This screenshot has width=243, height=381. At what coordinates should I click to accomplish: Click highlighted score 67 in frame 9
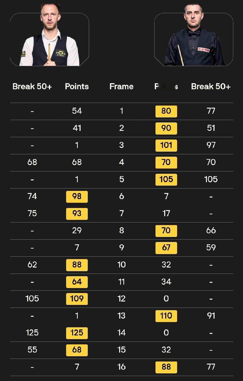coord(166,248)
